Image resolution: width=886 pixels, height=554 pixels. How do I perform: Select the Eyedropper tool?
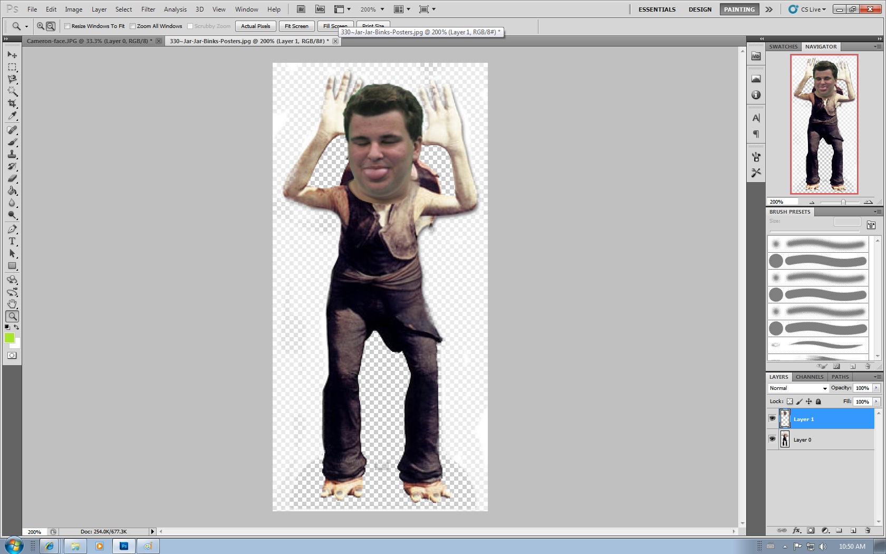(x=12, y=116)
